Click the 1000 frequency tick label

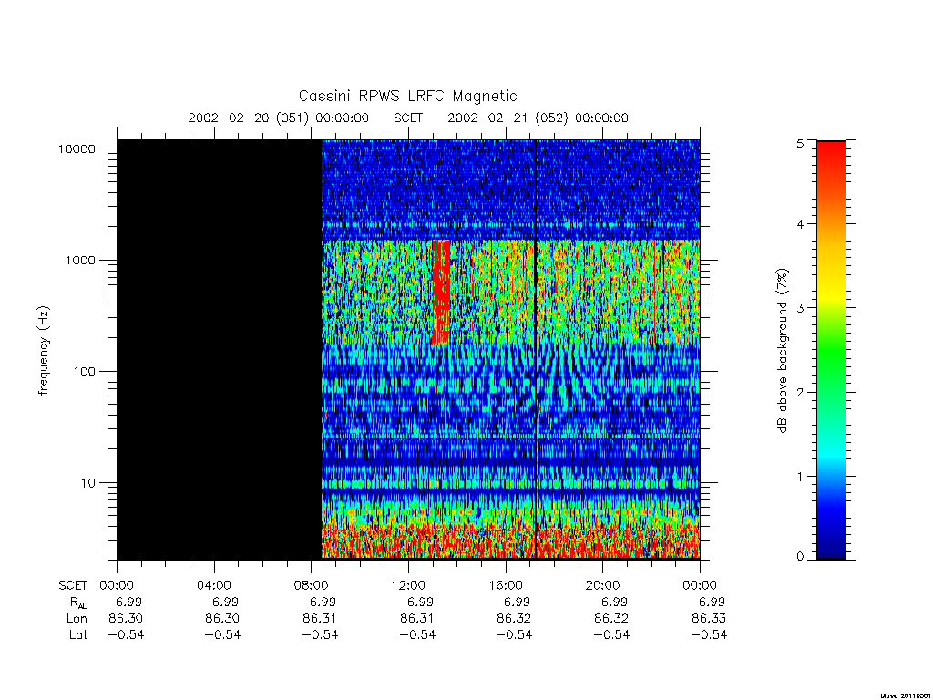80,260
